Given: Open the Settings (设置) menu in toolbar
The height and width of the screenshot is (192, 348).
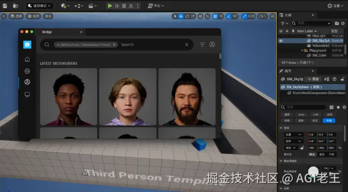Looking at the screenshot, I should [335, 6].
